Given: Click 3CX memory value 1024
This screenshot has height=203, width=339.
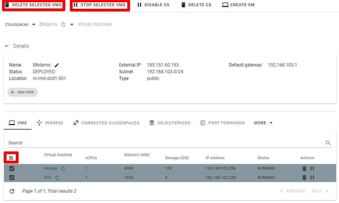Looking at the screenshot, I should click(x=129, y=177).
